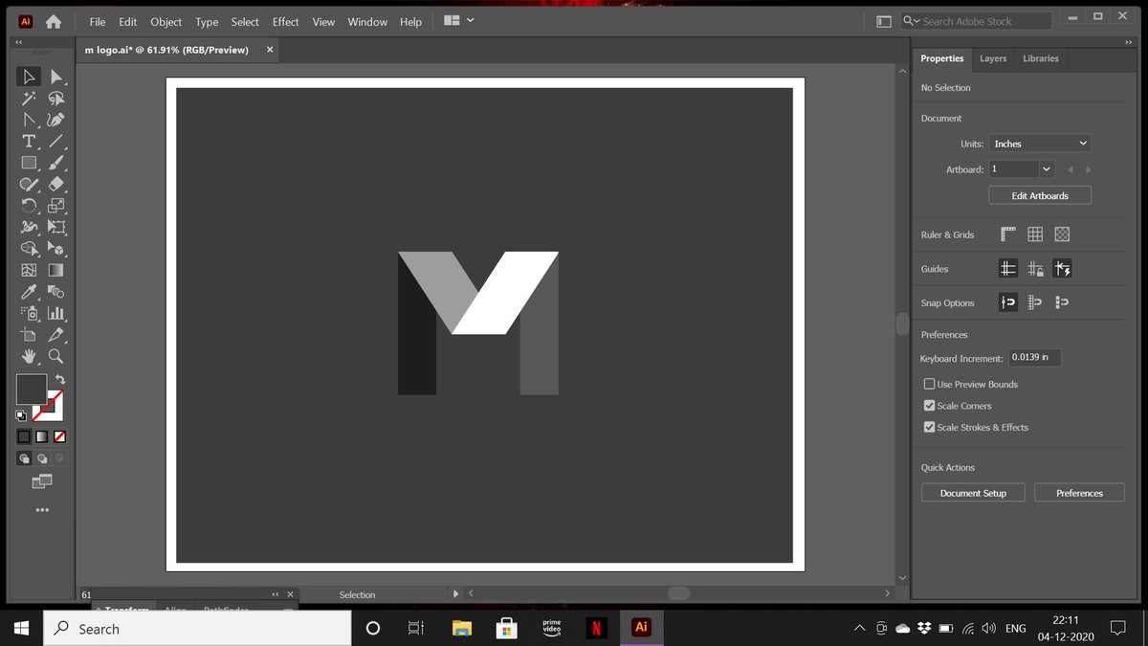The image size is (1148, 646).
Task: Open Document Setup quick action
Action: [973, 493]
